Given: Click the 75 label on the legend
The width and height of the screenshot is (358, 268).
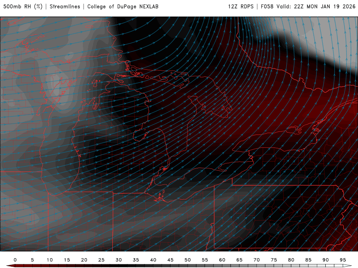Looking at the screenshot, I should click(274, 260).
